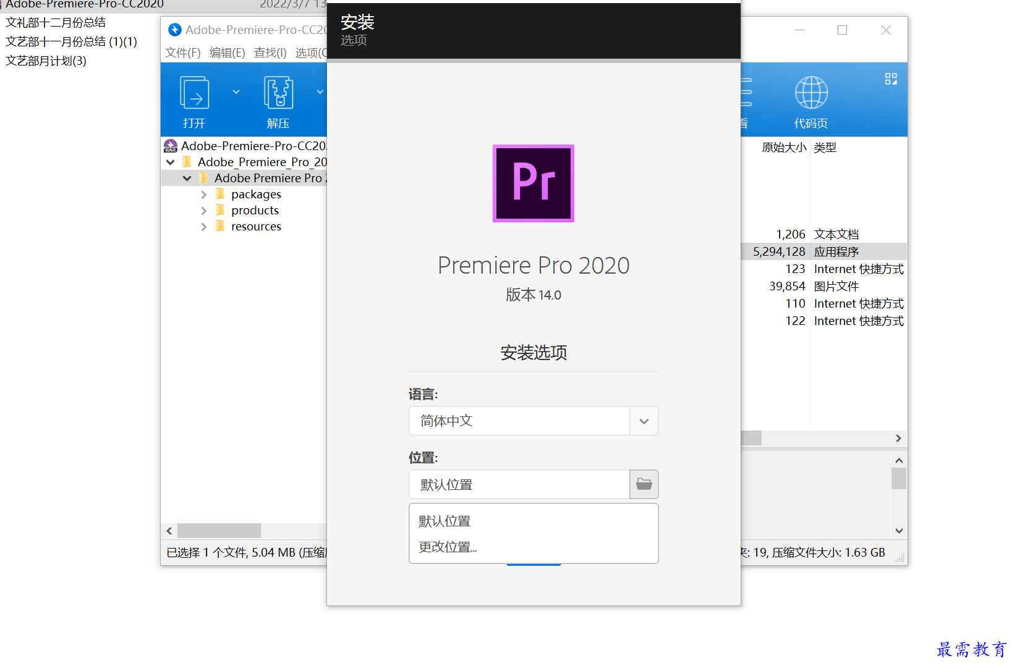1012x669 pixels.
Task: Open the 文件(F) menu in archive window
Action: click(183, 53)
